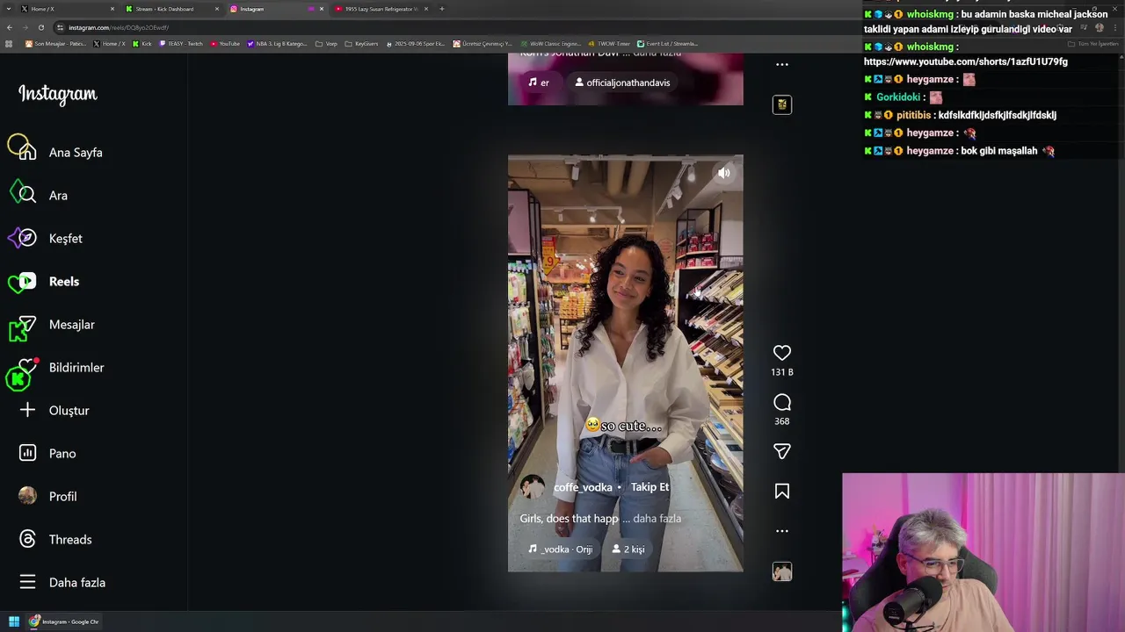1125x632 pixels.
Task: Open the Keşfet compass icon
Action: [x=27, y=238]
